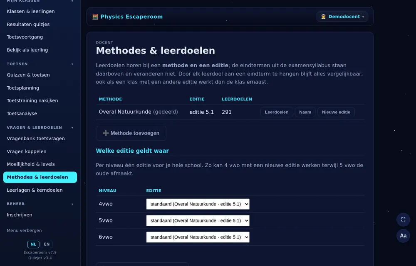Open Toetstraining nakijken

tap(32, 100)
